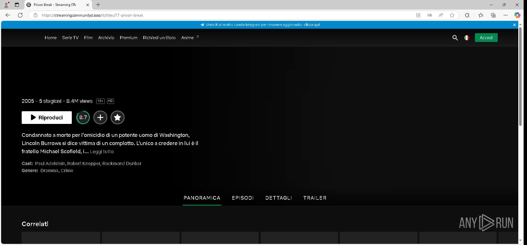Open the browser profile icon
This screenshot has width=527, height=245.
pyautogui.click(x=6, y=5)
